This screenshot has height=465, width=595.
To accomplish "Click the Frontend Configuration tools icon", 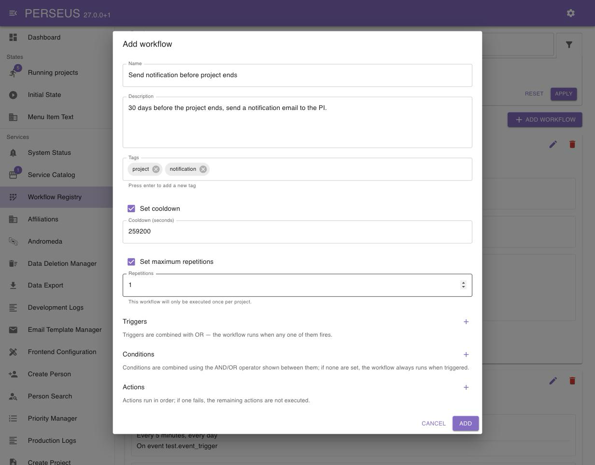I will coord(13,352).
